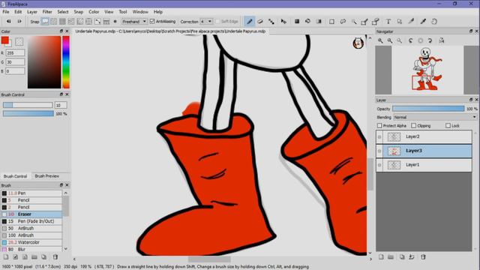Enable Clipping checkbox
Image resolution: width=480 pixels, height=270 pixels.
tap(413, 125)
